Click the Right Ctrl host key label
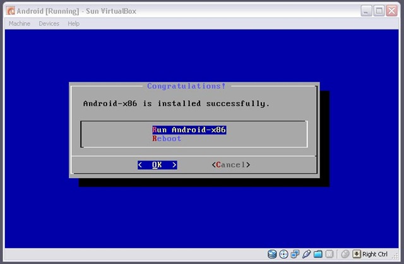Viewport: 404px width, 264px height. [x=375, y=254]
